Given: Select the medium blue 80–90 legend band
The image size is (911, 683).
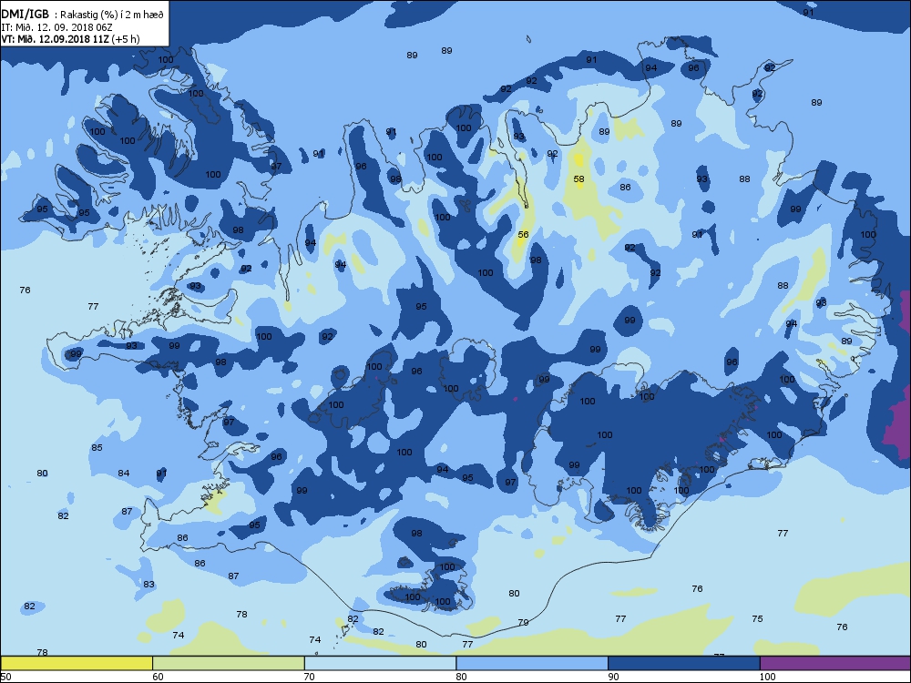Looking at the screenshot, I should pyautogui.click(x=532, y=663).
